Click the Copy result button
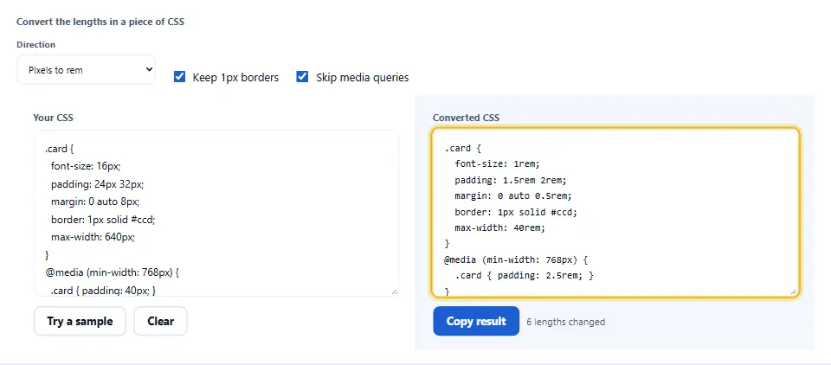Viewport: 831px width, 365px height. pyautogui.click(x=476, y=321)
